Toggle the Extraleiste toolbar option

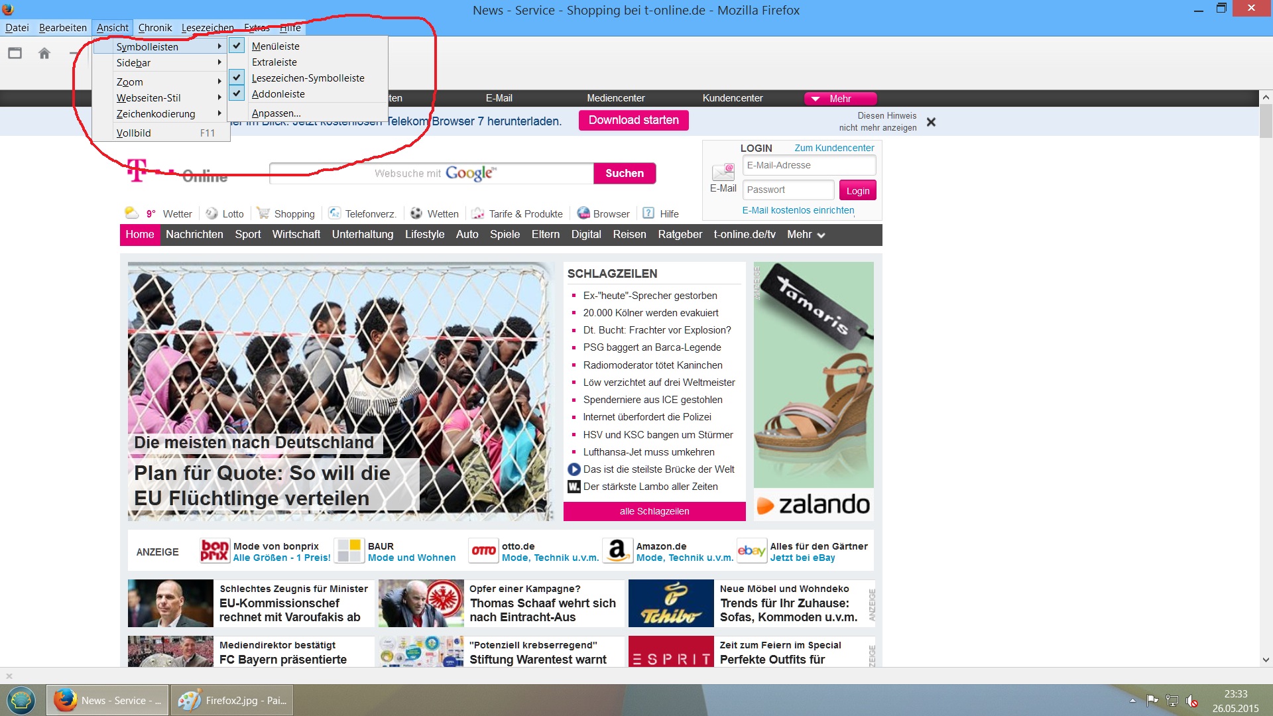(x=274, y=62)
